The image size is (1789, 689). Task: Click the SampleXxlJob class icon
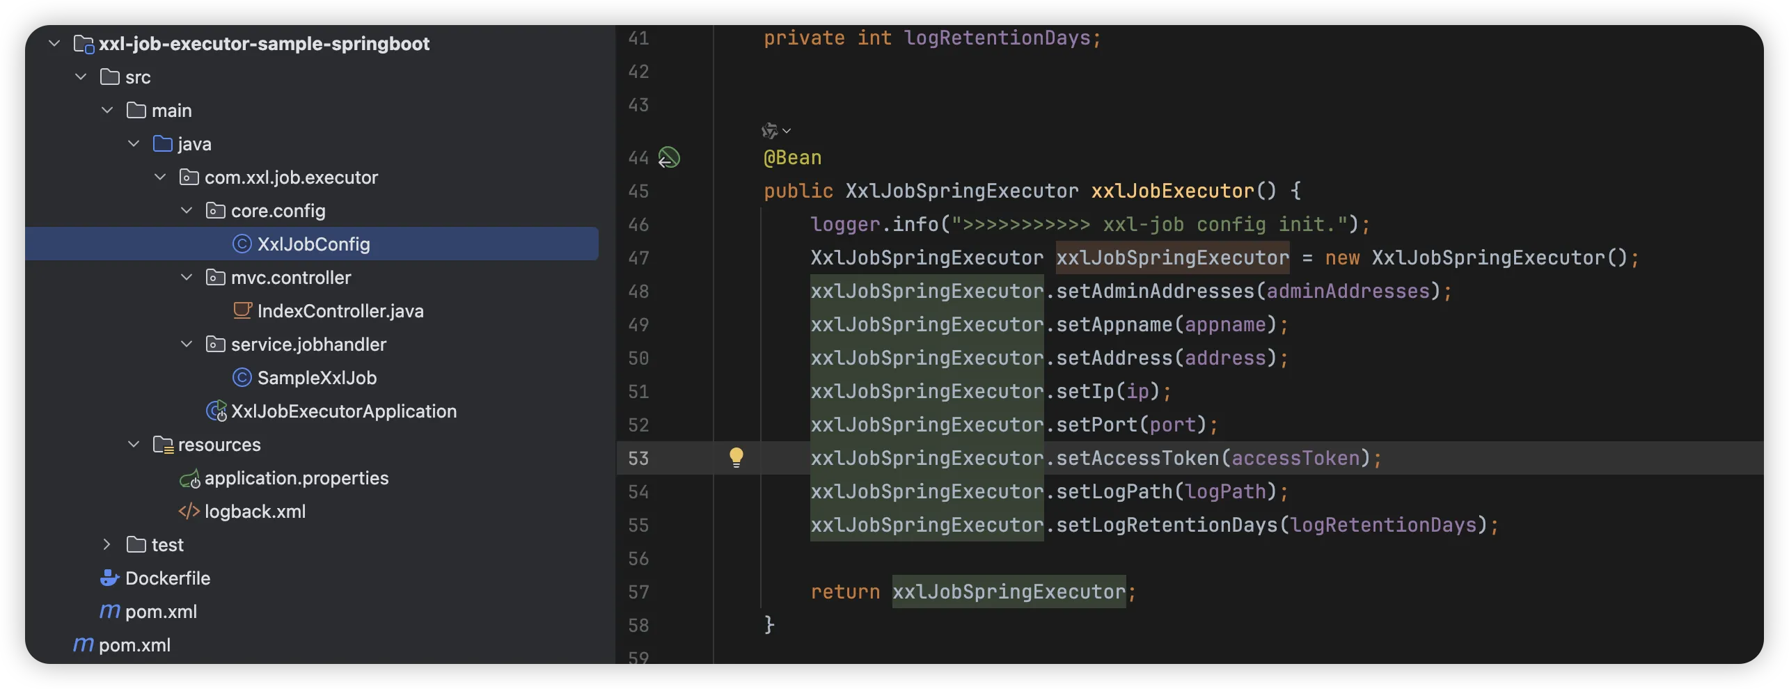(x=242, y=378)
